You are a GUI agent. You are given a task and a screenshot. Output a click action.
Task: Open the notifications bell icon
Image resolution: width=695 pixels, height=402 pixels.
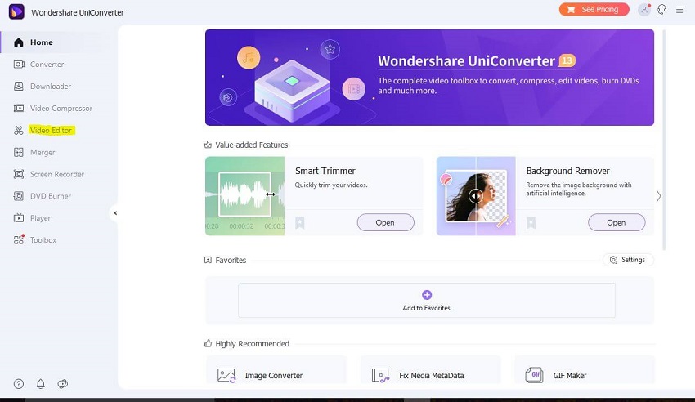click(41, 384)
